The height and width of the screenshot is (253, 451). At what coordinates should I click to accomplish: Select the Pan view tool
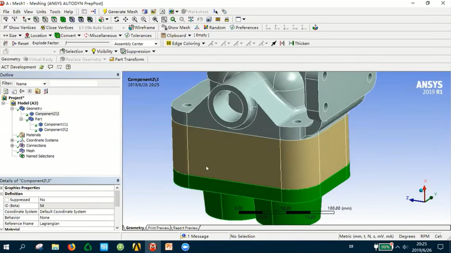(126, 19)
